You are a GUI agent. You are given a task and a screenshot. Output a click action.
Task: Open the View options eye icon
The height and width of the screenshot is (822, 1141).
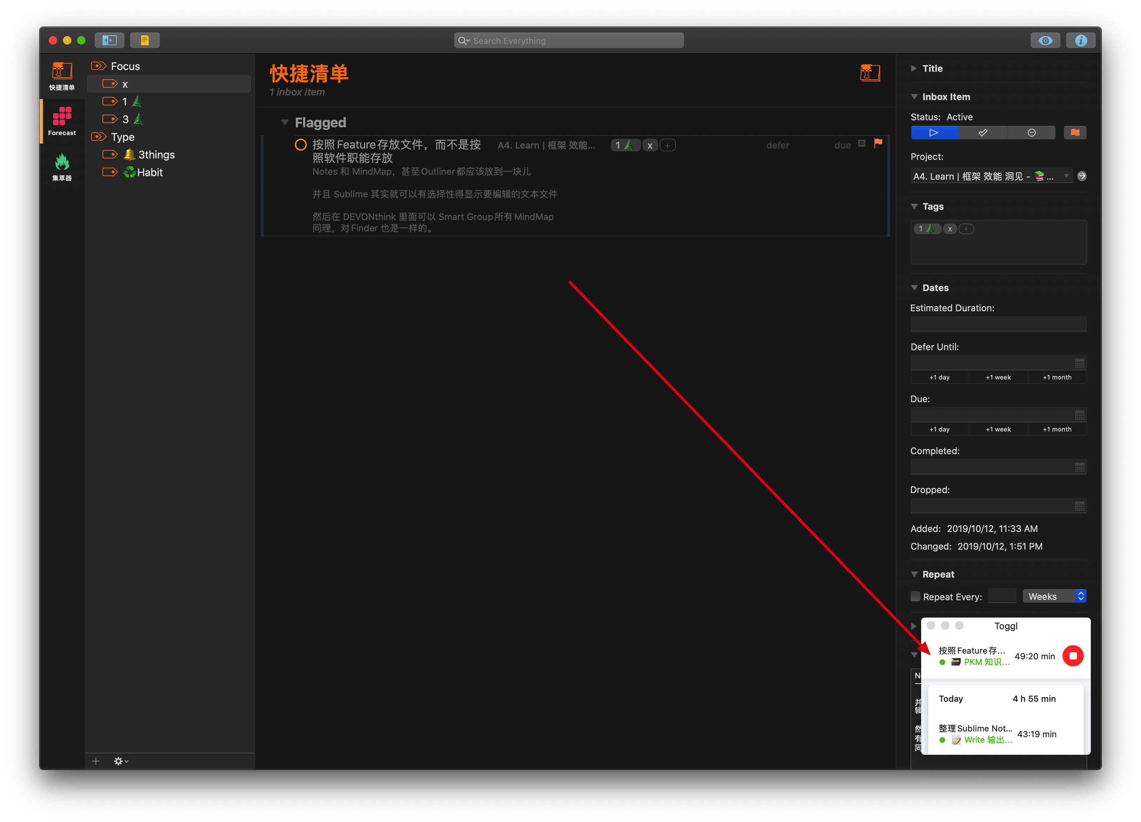coord(1045,40)
